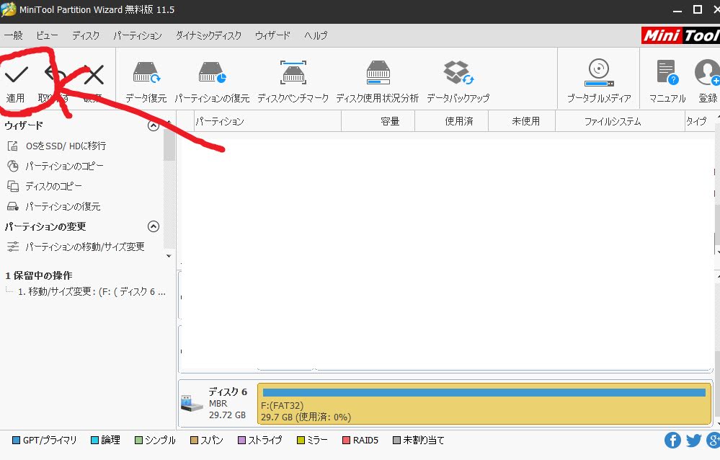
Task: Click the パーティション column header
Action: (267, 121)
